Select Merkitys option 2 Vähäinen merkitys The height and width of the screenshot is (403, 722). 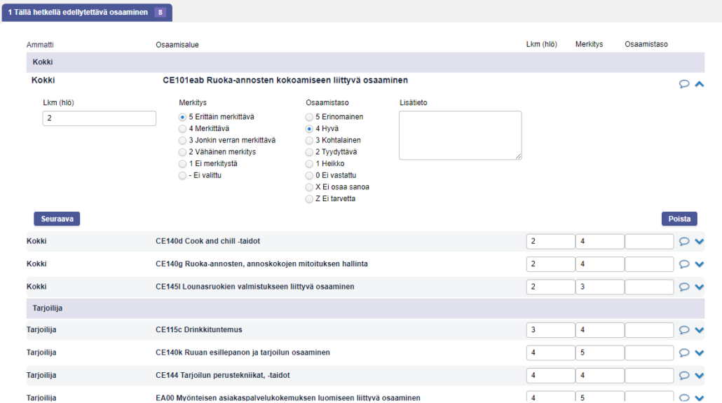183,152
